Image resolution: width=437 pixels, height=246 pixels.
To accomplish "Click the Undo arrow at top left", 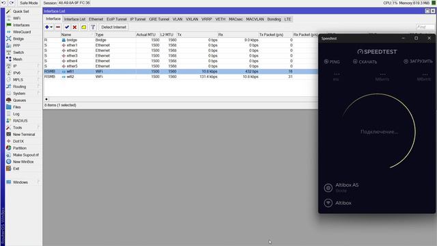I will [x=3, y=3].
